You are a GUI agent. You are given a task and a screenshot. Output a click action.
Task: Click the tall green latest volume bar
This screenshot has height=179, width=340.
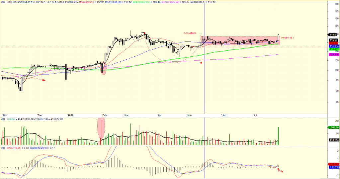coord(278,136)
